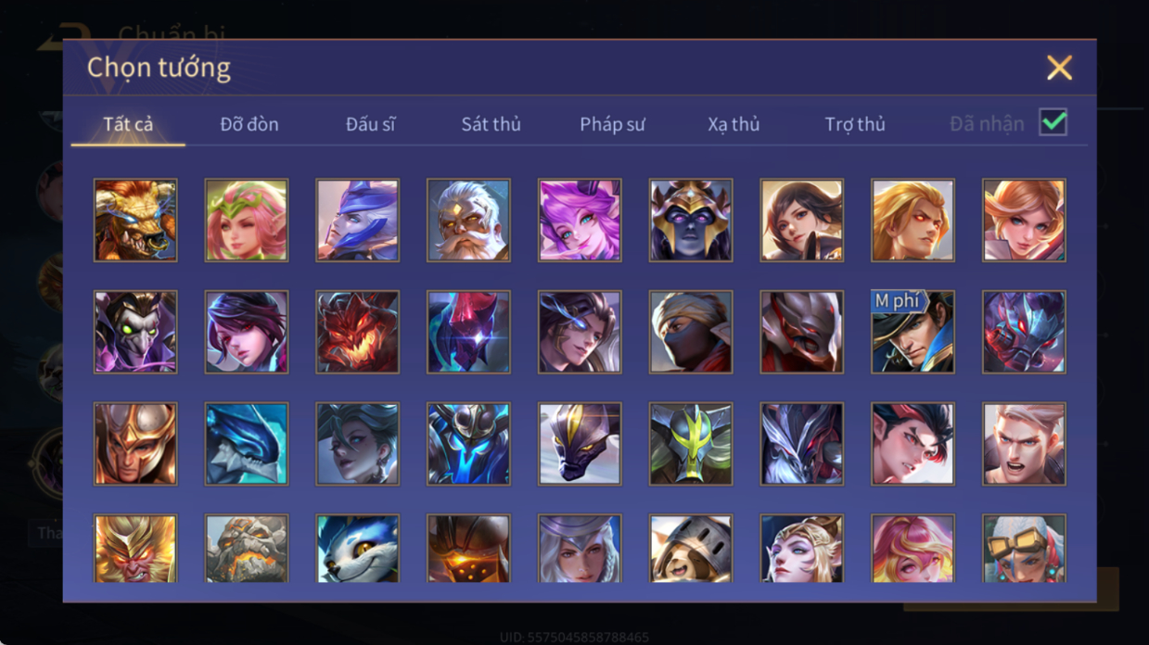Show the Pháp sư hero category
The width and height of the screenshot is (1149, 645).
(612, 124)
